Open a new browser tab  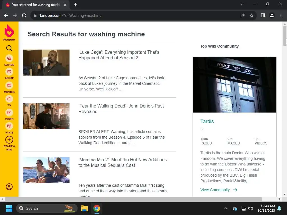click(76, 5)
